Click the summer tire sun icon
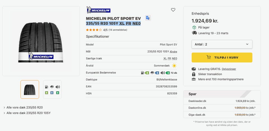 (174, 66)
